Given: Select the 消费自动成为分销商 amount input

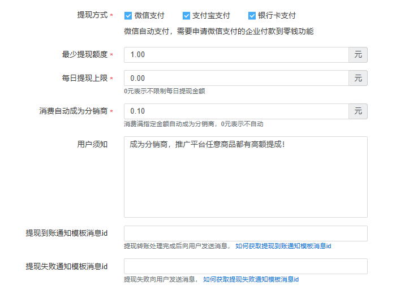Looking at the screenshot, I should [236, 111].
